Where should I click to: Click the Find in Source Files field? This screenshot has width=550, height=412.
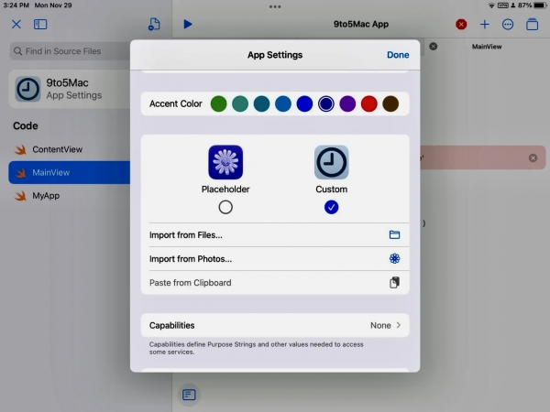coord(70,51)
